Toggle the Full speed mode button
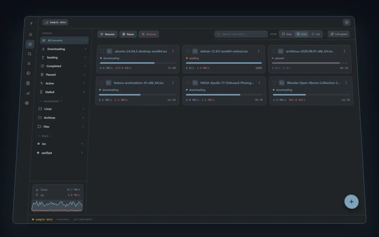Screen dimensions: 379x237 (339, 34)
